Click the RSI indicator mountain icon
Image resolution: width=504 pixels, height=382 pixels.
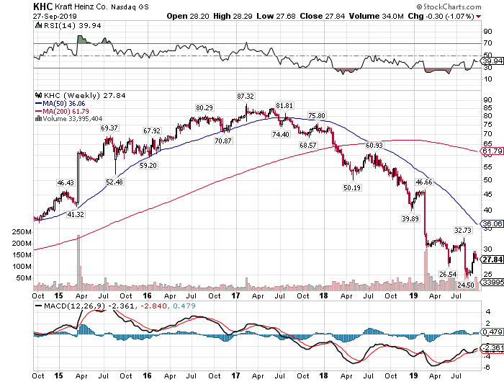[38, 25]
